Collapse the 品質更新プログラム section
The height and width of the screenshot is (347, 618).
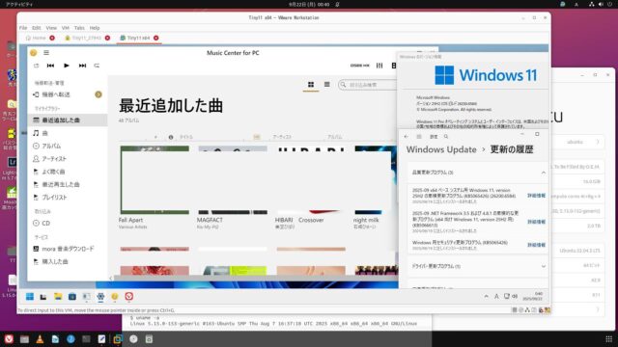coord(543,173)
